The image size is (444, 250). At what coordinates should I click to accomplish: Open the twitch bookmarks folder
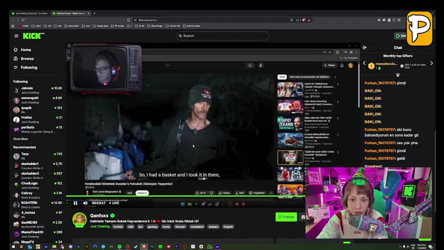(36, 26)
